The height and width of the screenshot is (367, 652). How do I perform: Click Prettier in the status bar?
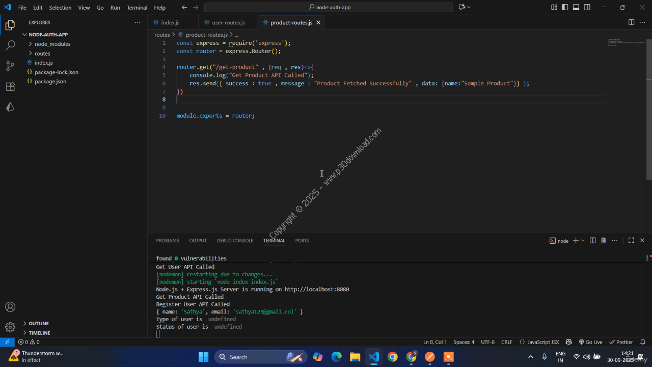[x=621, y=342]
